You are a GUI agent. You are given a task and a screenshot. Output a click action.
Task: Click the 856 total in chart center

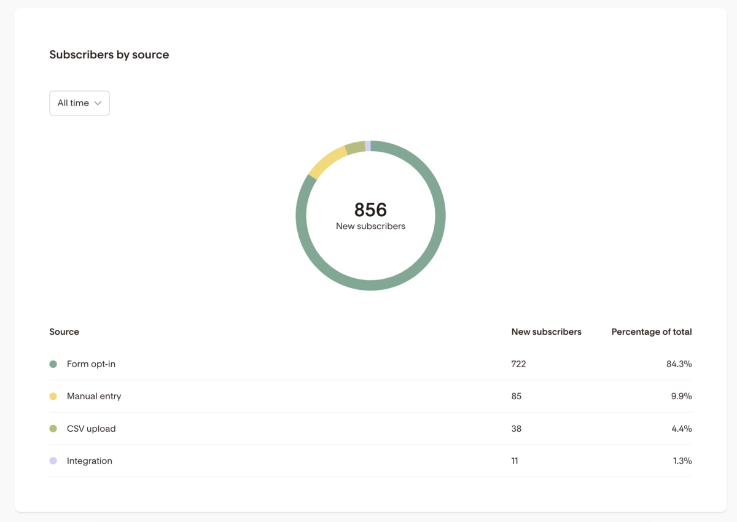coord(370,210)
